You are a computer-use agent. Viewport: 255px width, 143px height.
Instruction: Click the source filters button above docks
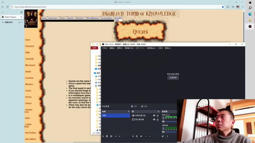point(144,106)
